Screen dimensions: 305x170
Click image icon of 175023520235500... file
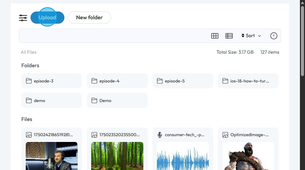94,135
